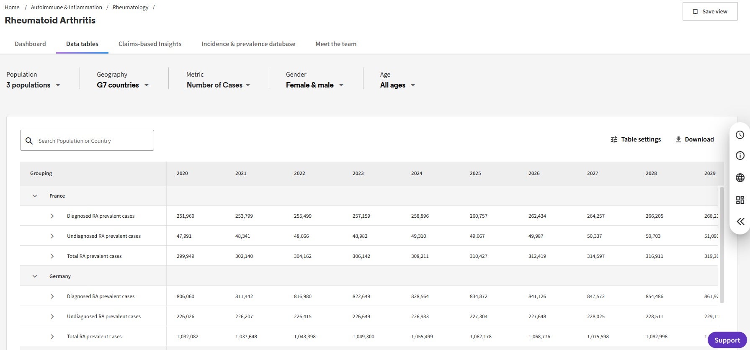Click the Download button
Screen dimensions: 750x350
[x=695, y=139]
